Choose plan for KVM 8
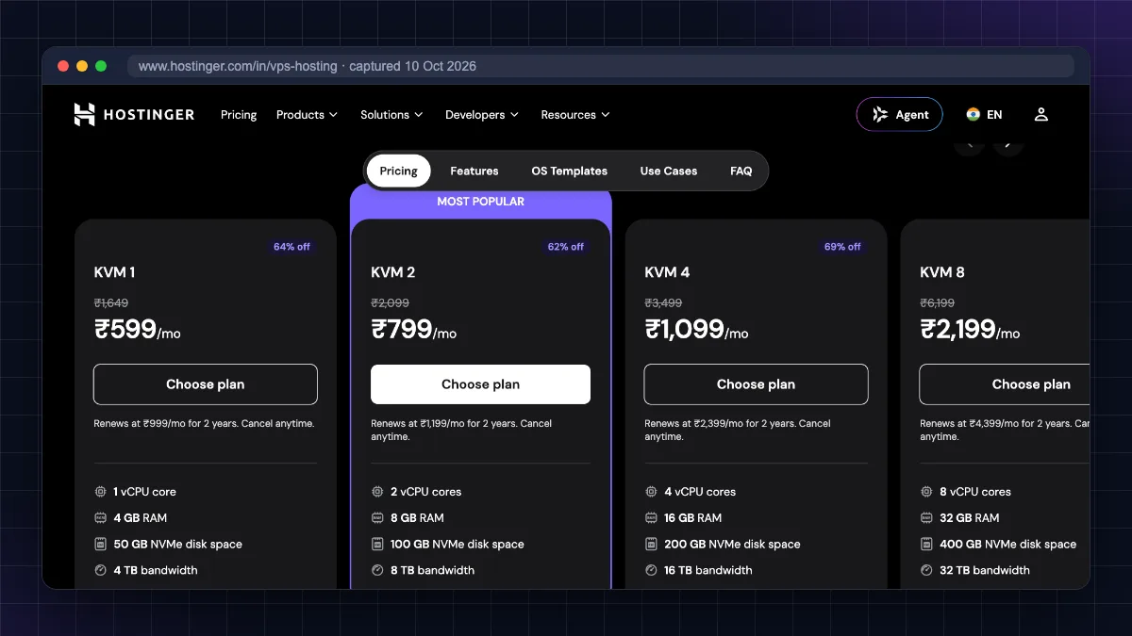Viewport: 1132px width, 636px height. click(x=1005, y=384)
